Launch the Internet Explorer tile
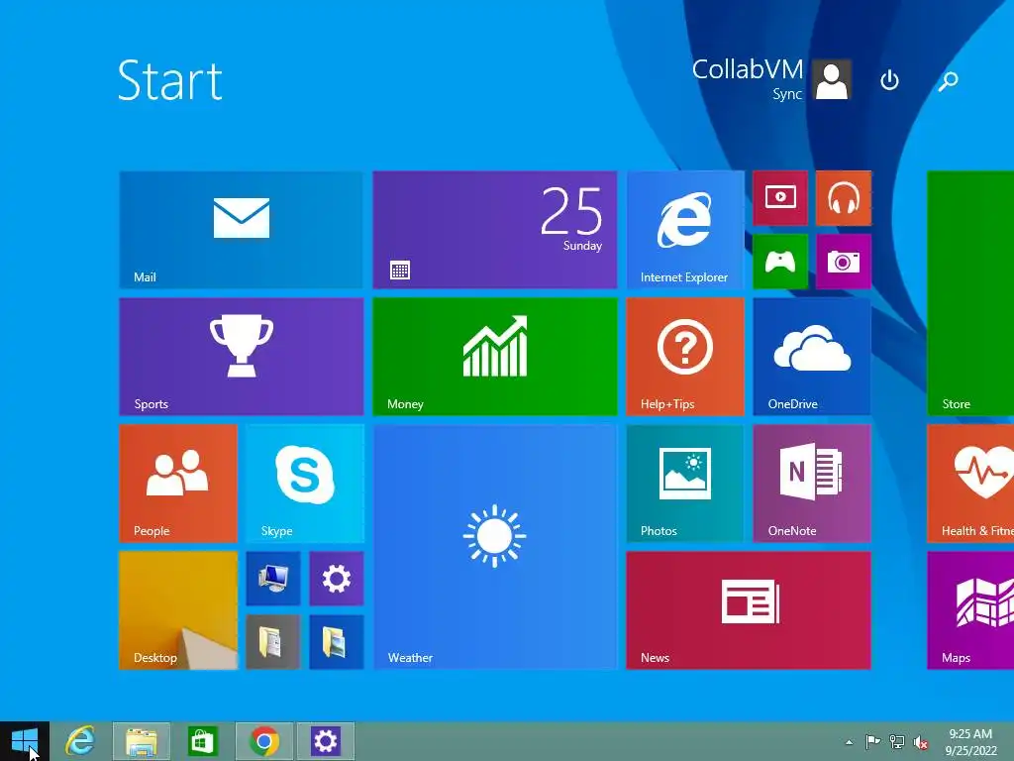The height and width of the screenshot is (761, 1014). (685, 230)
